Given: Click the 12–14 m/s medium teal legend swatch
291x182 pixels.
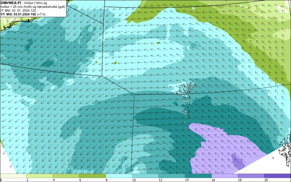Looking at the screenshot, I should (172, 176).
